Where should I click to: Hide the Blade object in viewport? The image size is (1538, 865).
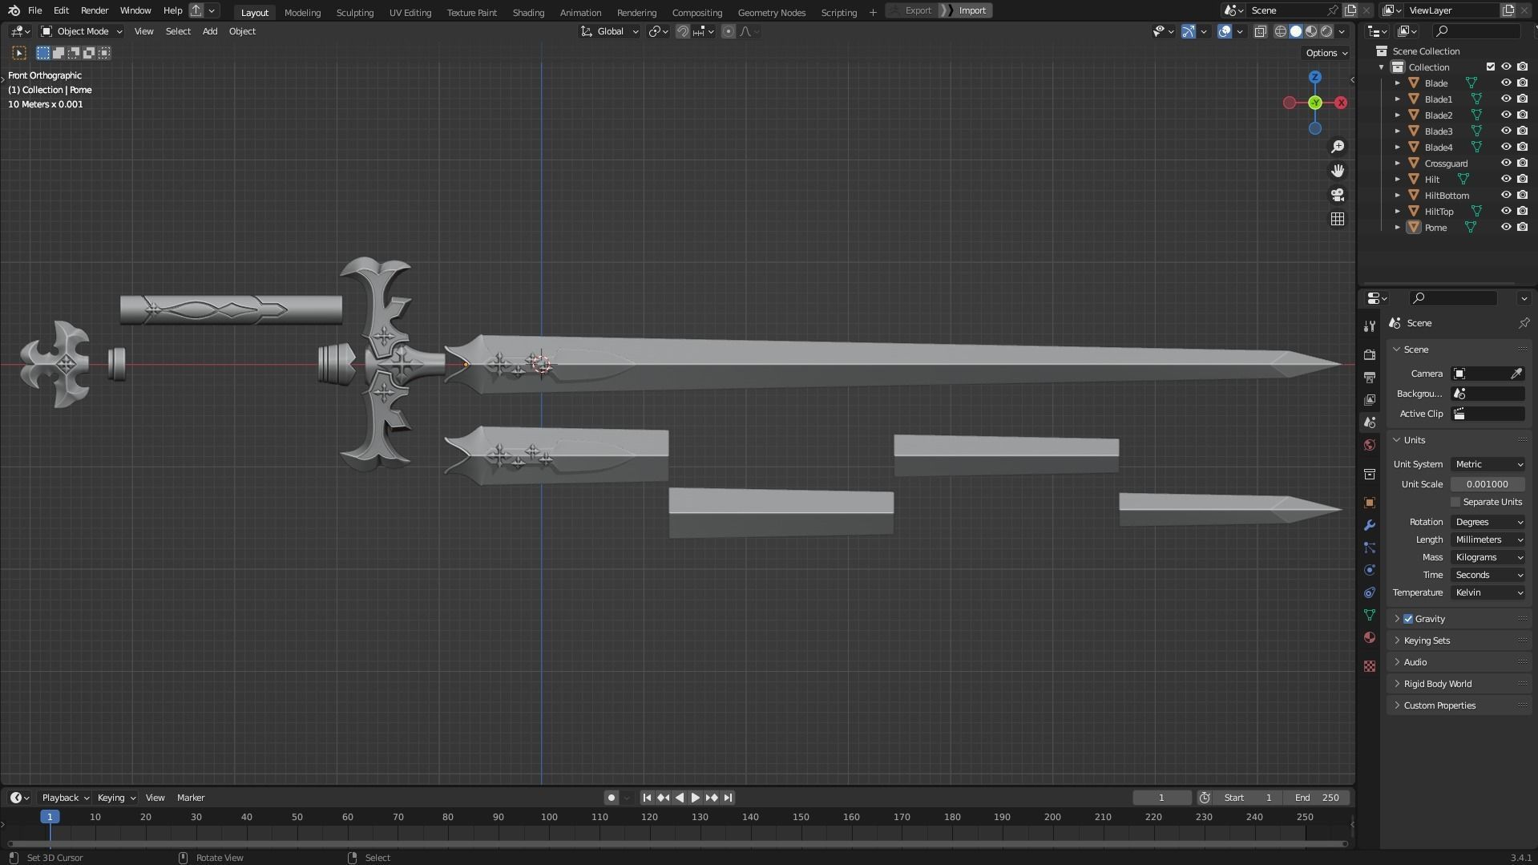[1505, 83]
